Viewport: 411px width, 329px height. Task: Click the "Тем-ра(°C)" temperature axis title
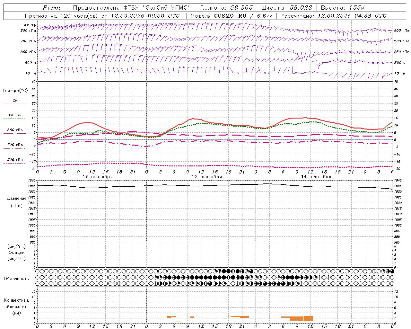tap(15, 91)
